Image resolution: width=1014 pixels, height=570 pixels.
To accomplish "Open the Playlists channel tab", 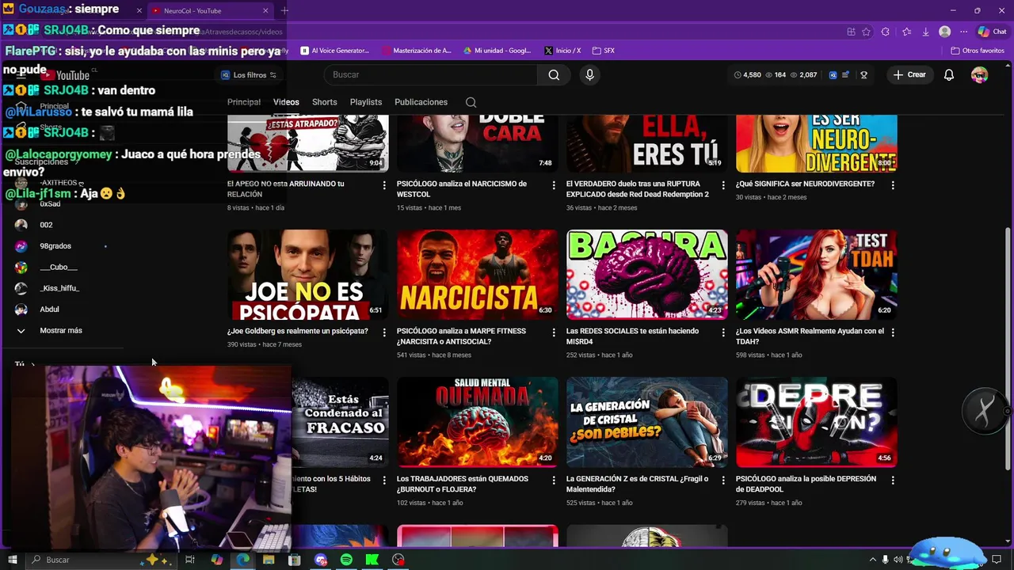I will (x=366, y=102).
